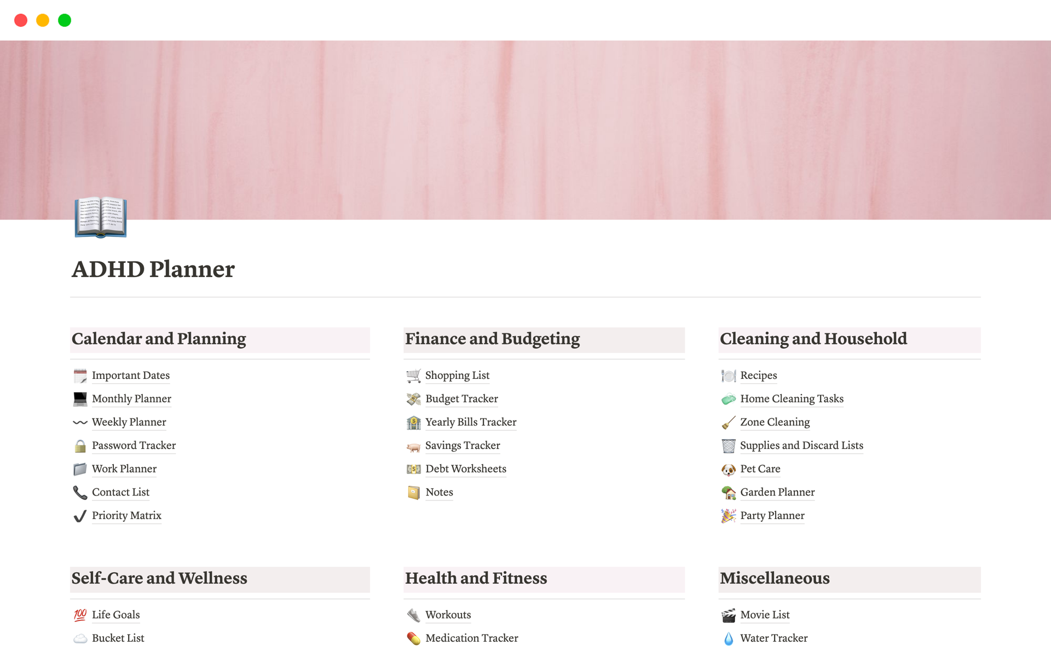
Task: Open the Debt Worksheets page
Action: [x=465, y=469]
